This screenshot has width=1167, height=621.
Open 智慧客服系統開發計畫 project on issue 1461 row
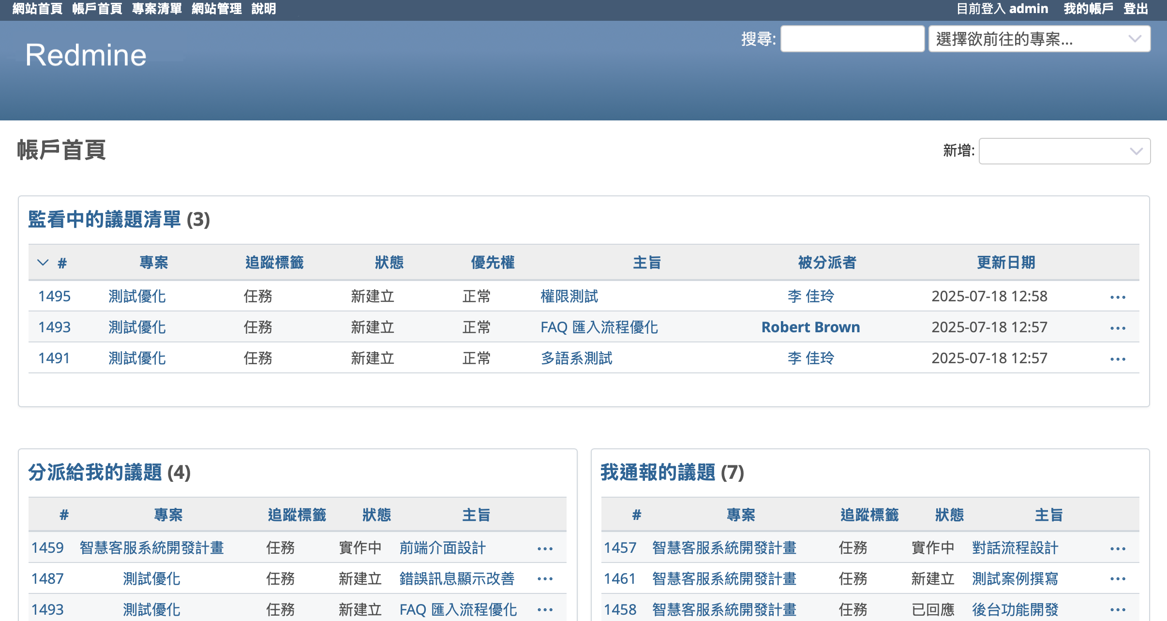point(725,578)
